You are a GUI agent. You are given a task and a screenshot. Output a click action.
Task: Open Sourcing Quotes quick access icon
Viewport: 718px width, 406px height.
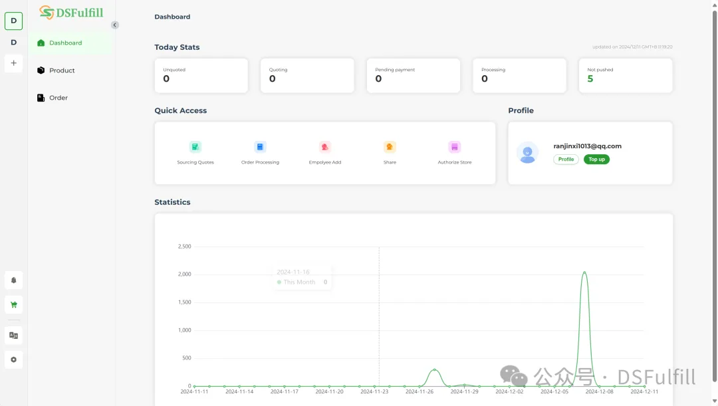pyautogui.click(x=195, y=147)
